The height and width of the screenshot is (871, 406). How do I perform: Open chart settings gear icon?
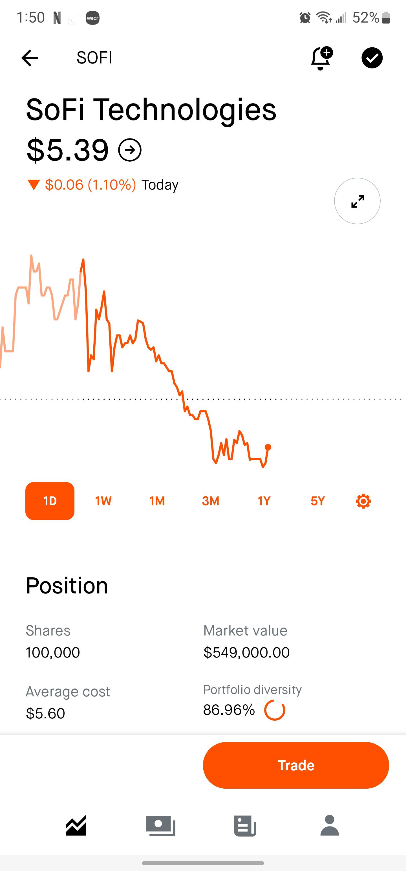363,501
